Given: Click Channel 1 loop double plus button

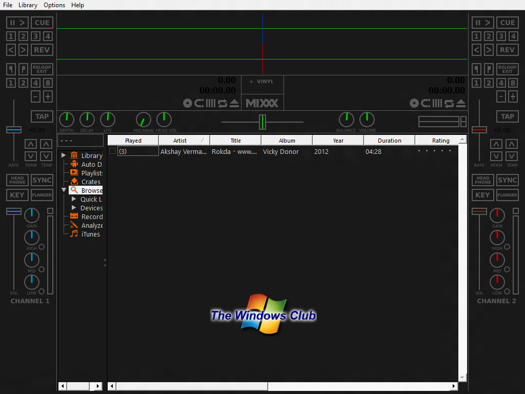Looking at the screenshot, I should [48, 97].
